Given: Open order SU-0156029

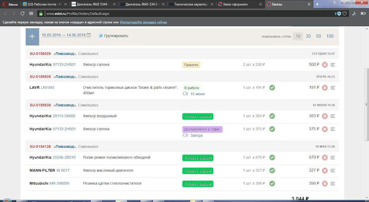Looking at the screenshot, I should click(40, 54).
